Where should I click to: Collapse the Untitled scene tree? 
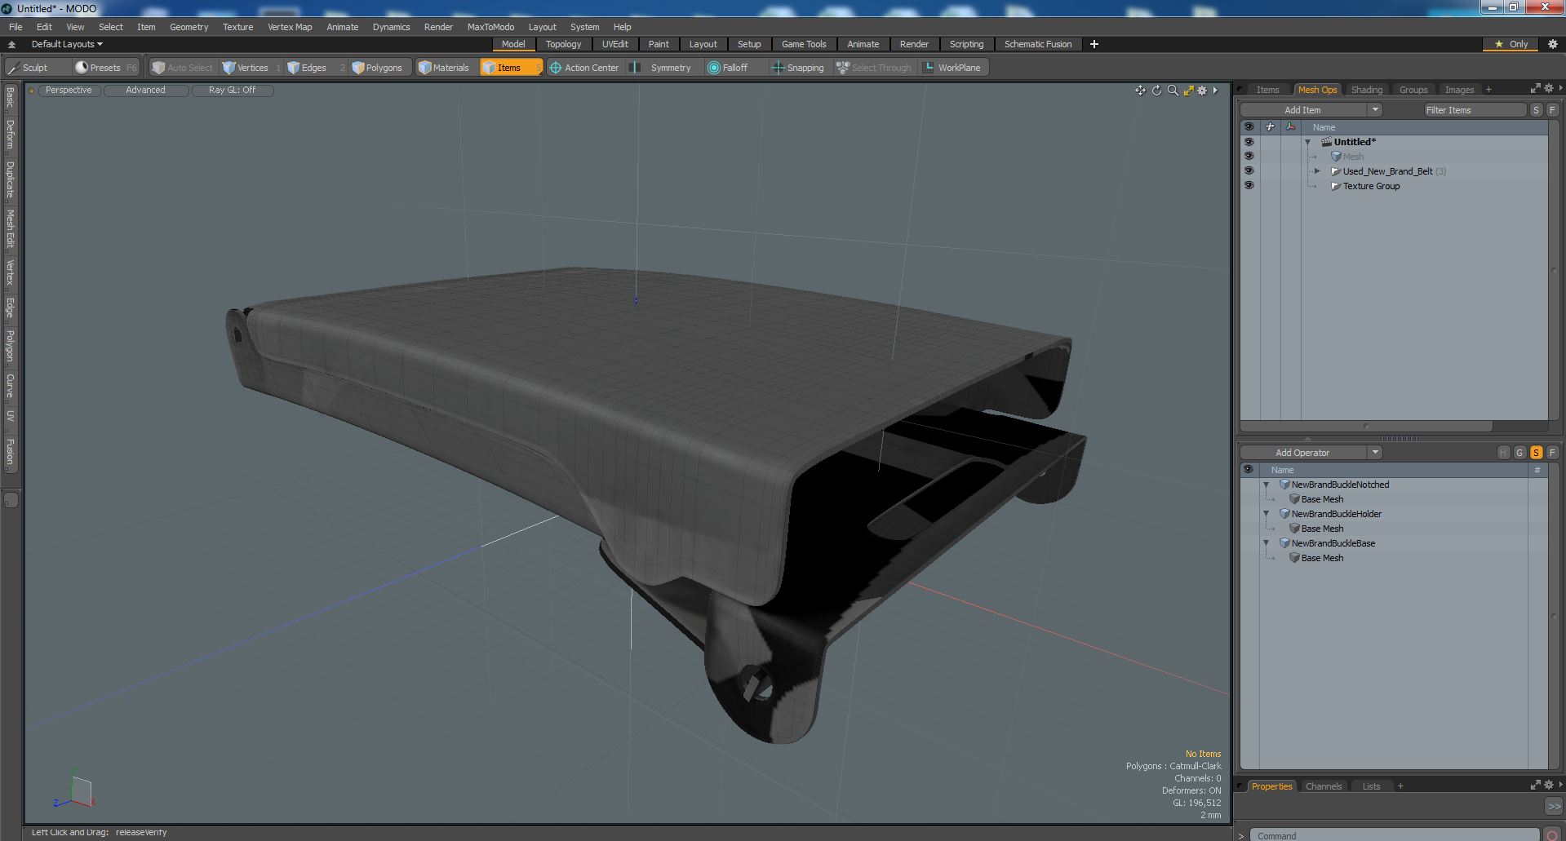(1308, 142)
